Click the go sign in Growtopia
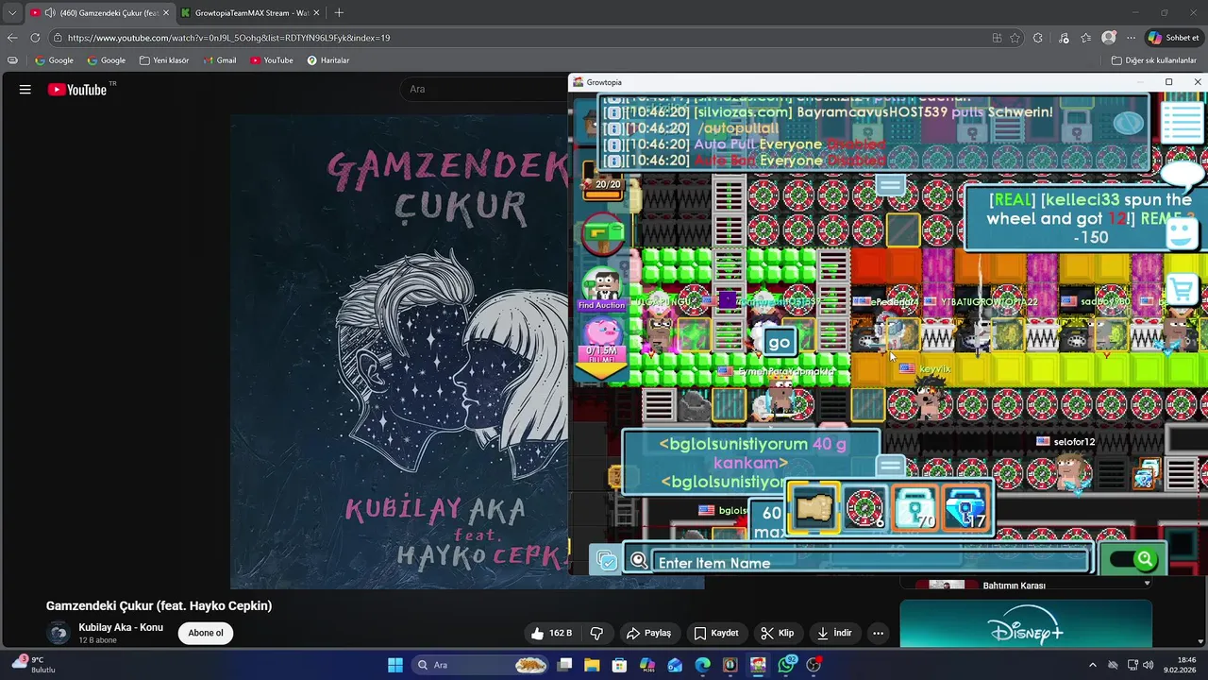The width and height of the screenshot is (1208, 680). [779, 343]
